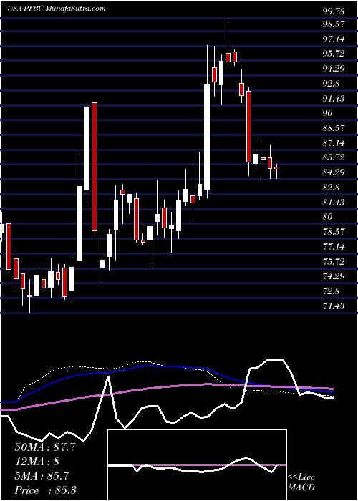
Task: Click the 75.72 price axis label
Action: click(x=334, y=262)
